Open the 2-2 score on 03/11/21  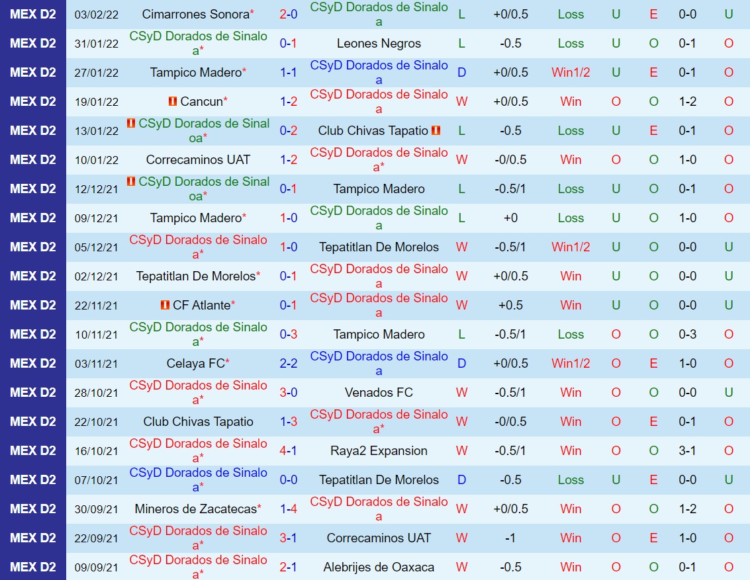click(x=289, y=364)
